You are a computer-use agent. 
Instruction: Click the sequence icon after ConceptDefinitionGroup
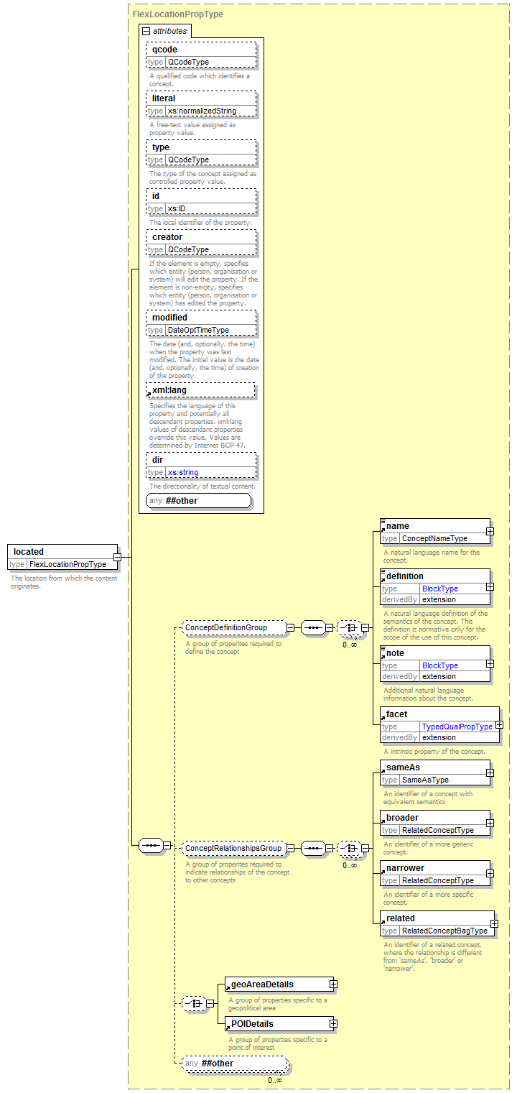[x=313, y=627]
